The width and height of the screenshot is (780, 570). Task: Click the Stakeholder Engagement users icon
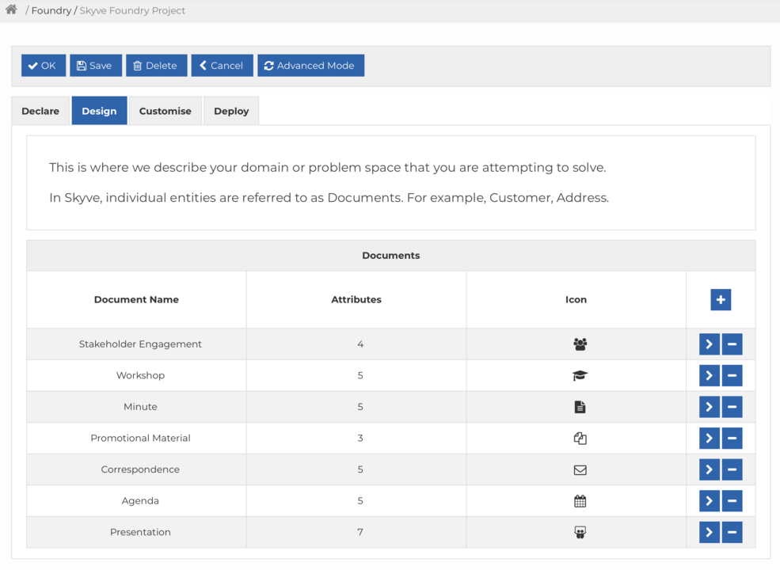pyautogui.click(x=580, y=344)
